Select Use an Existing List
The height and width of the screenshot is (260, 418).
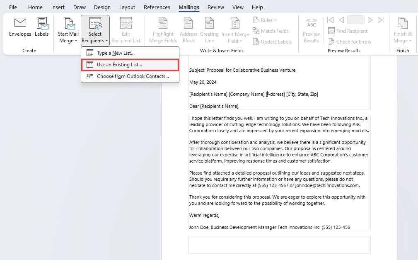(x=130, y=65)
